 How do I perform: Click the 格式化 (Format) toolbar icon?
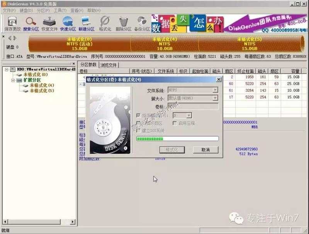point(104,24)
